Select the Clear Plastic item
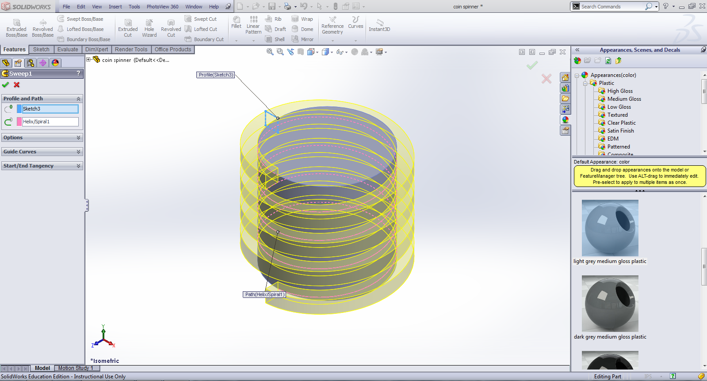The width and height of the screenshot is (707, 381). click(621, 123)
